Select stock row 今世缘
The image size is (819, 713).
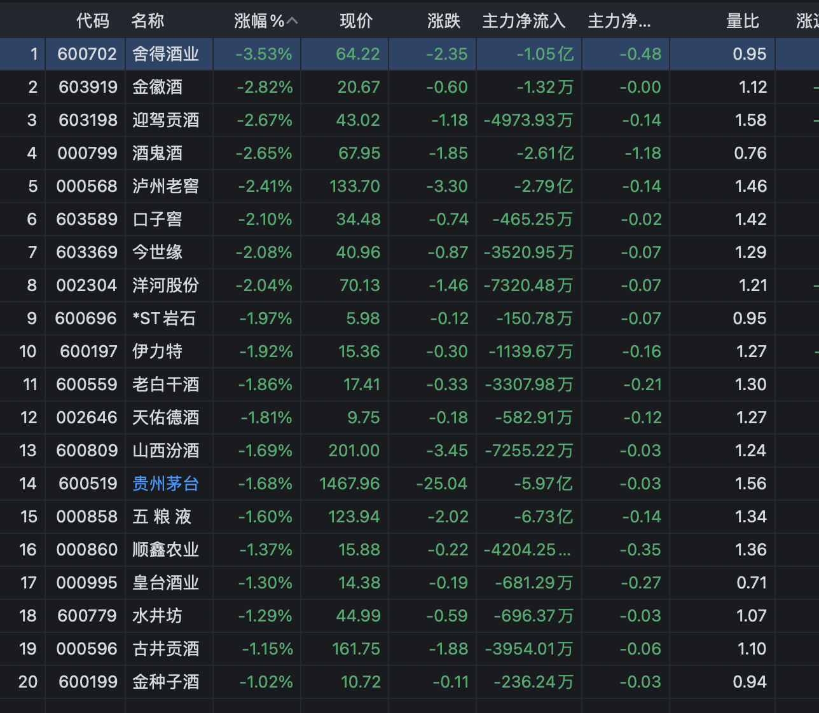410,252
